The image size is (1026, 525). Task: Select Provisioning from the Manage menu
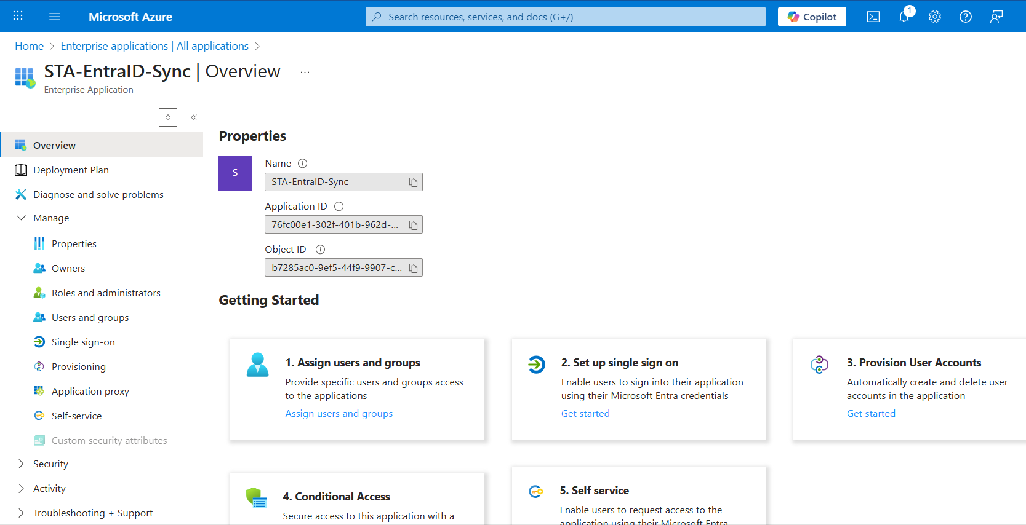click(x=79, y=367)
